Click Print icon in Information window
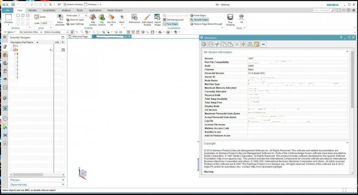 [210, 44]
